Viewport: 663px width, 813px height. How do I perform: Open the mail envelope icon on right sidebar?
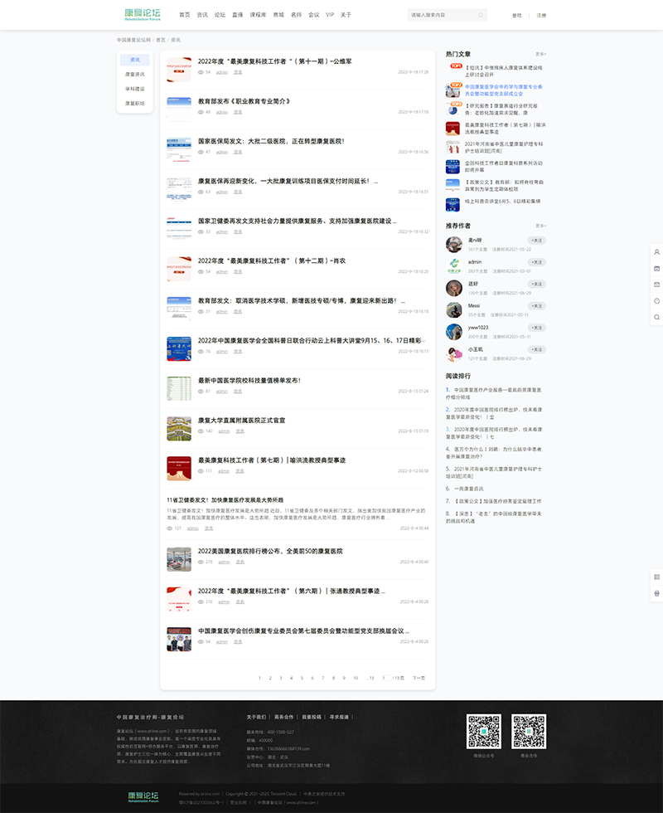pos(656,285)
